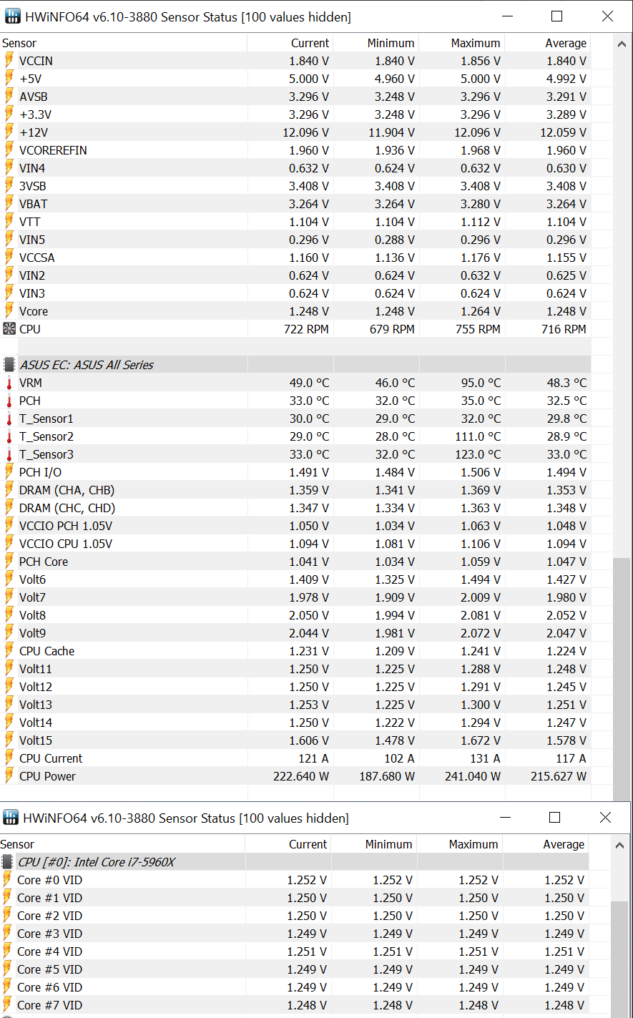
Task: Click the lightning icon beside Vcore
Action: (x=9, y=311)
